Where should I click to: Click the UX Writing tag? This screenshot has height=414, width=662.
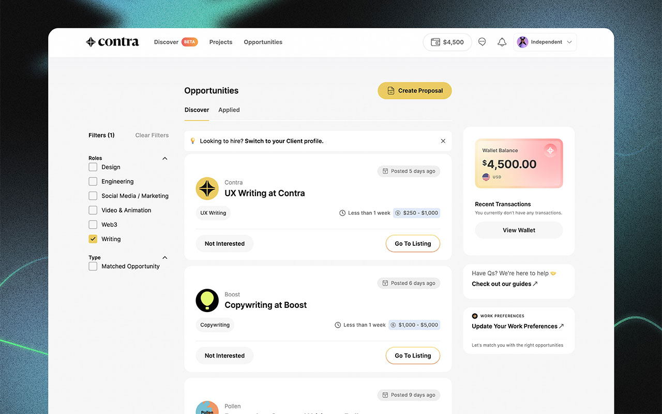[213, 213]
